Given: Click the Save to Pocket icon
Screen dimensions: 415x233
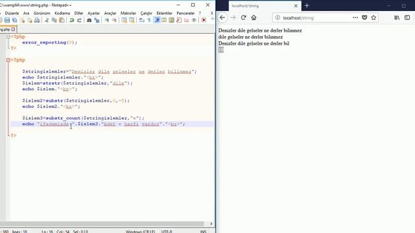Looking at the screenshot, I should [x=364, y=17].
